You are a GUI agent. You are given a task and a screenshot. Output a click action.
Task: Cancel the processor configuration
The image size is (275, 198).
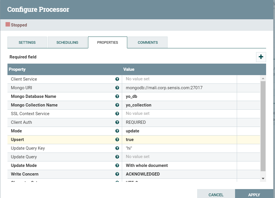point(216,195)
